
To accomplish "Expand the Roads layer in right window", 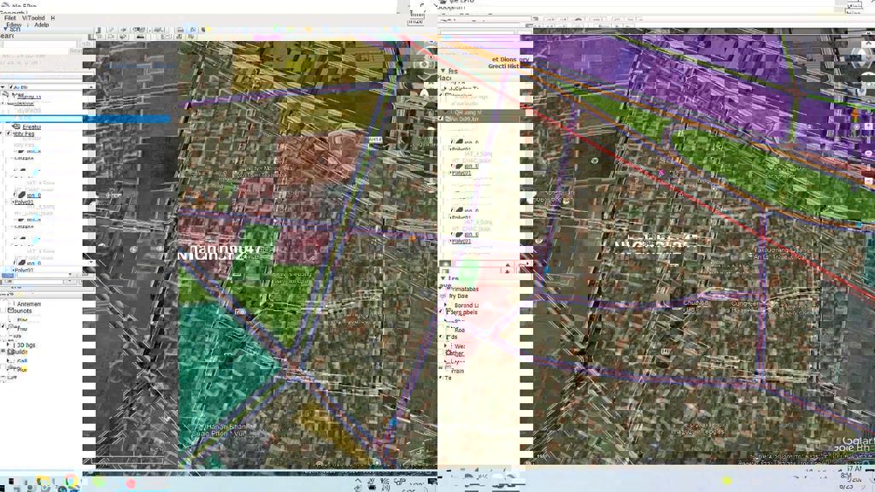I will point(447,329).
